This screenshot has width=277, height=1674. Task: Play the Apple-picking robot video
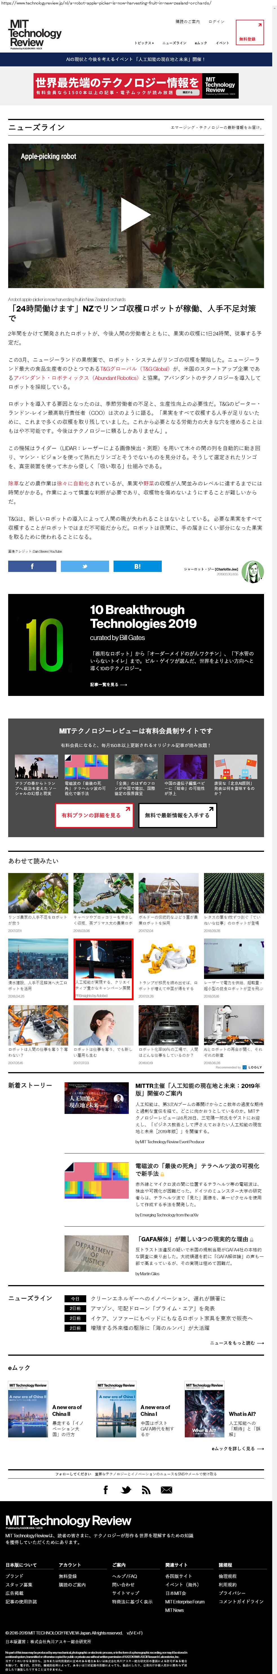136,215
